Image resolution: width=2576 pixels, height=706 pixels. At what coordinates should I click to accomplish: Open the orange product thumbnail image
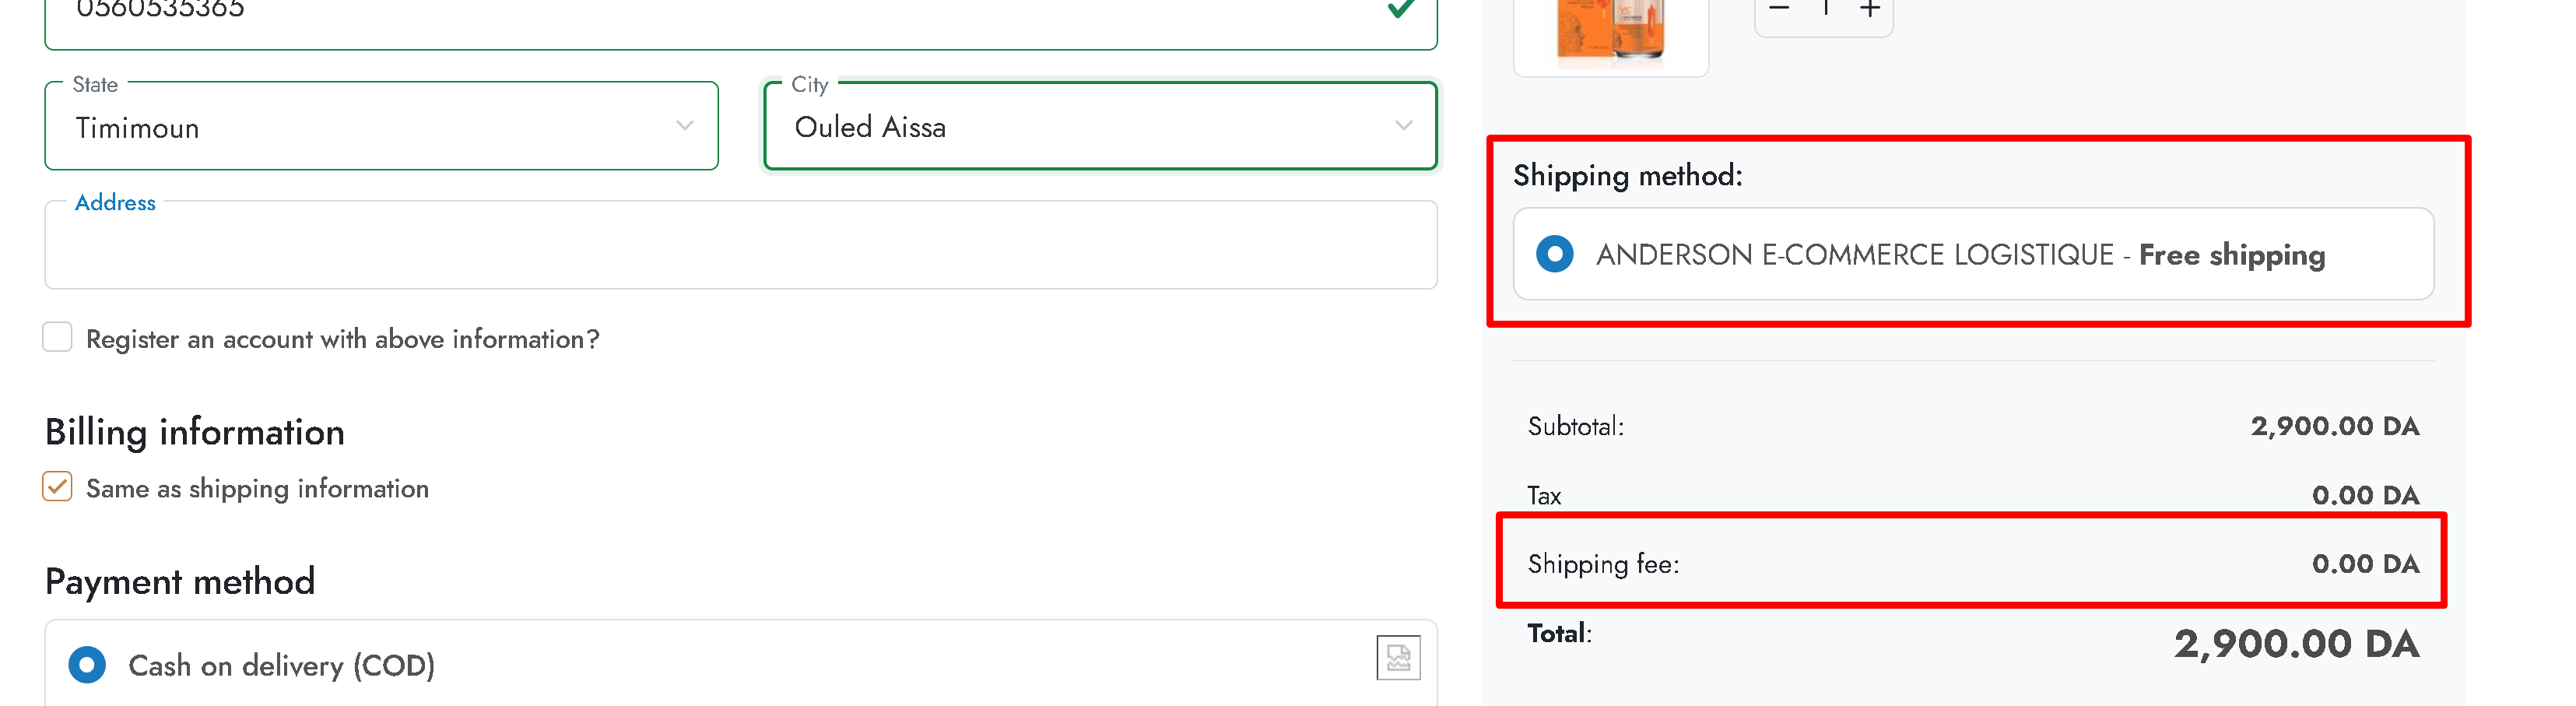click(x=1610, y=30)
